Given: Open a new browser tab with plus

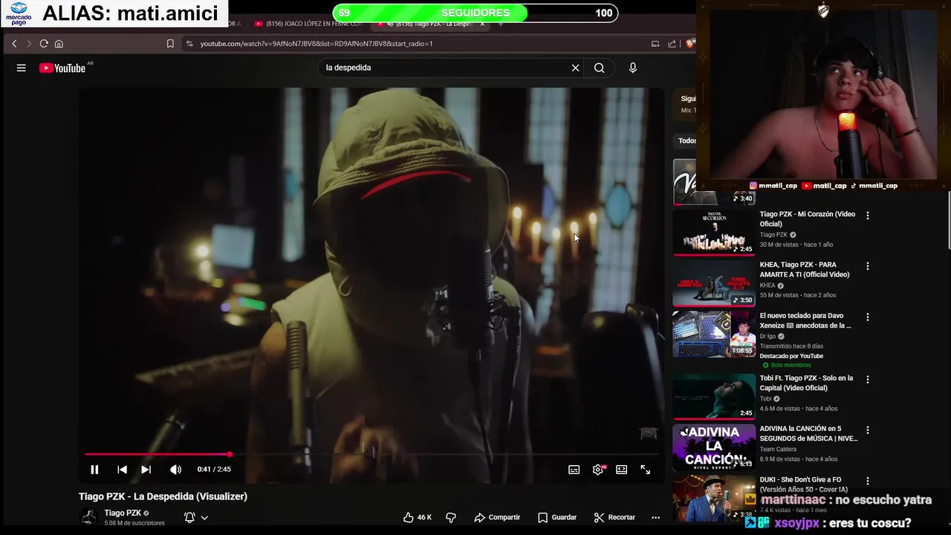Looking at the screenshot, I should pyautogui.click(x=501, y=24).
